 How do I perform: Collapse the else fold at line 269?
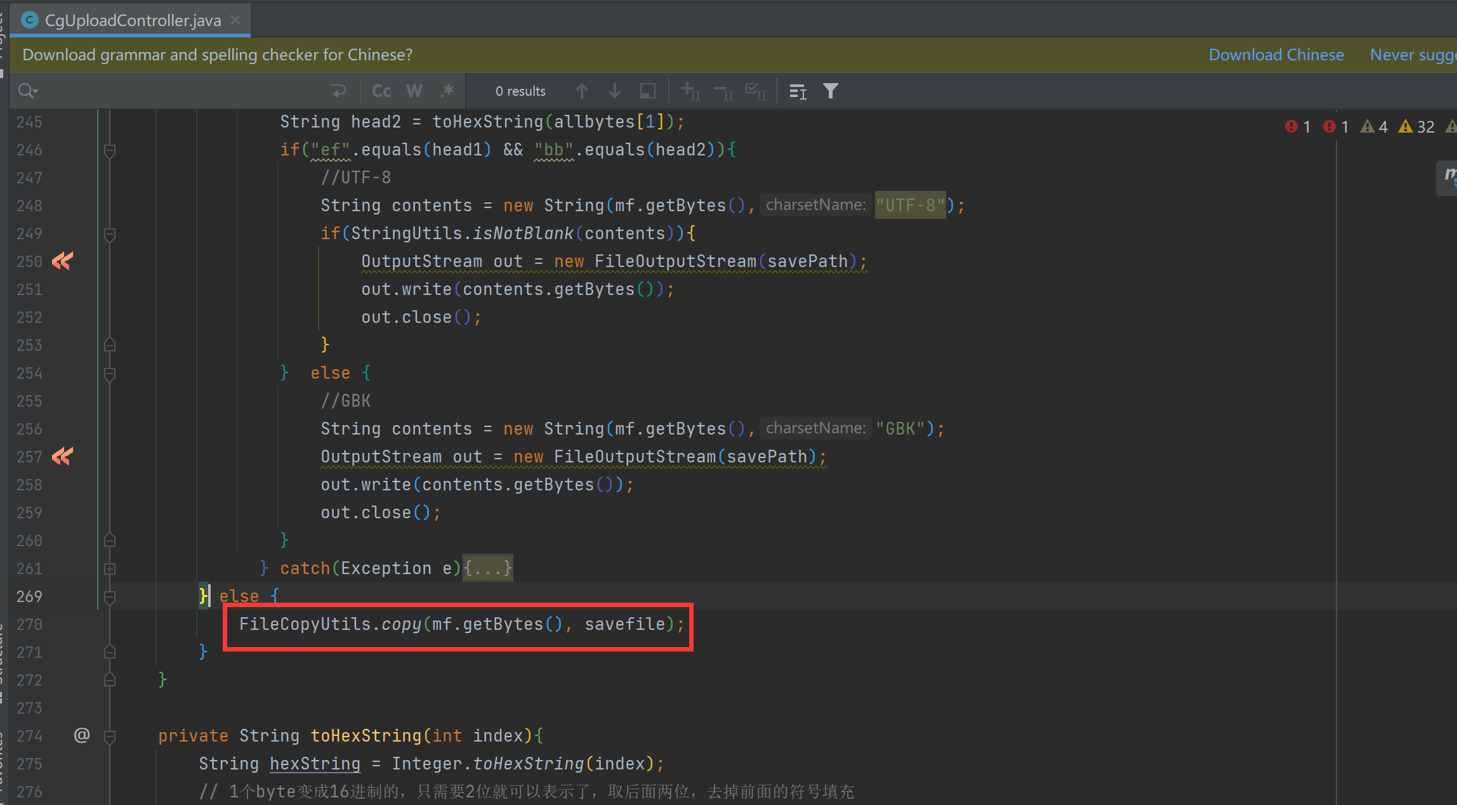(x=110, y=597)
